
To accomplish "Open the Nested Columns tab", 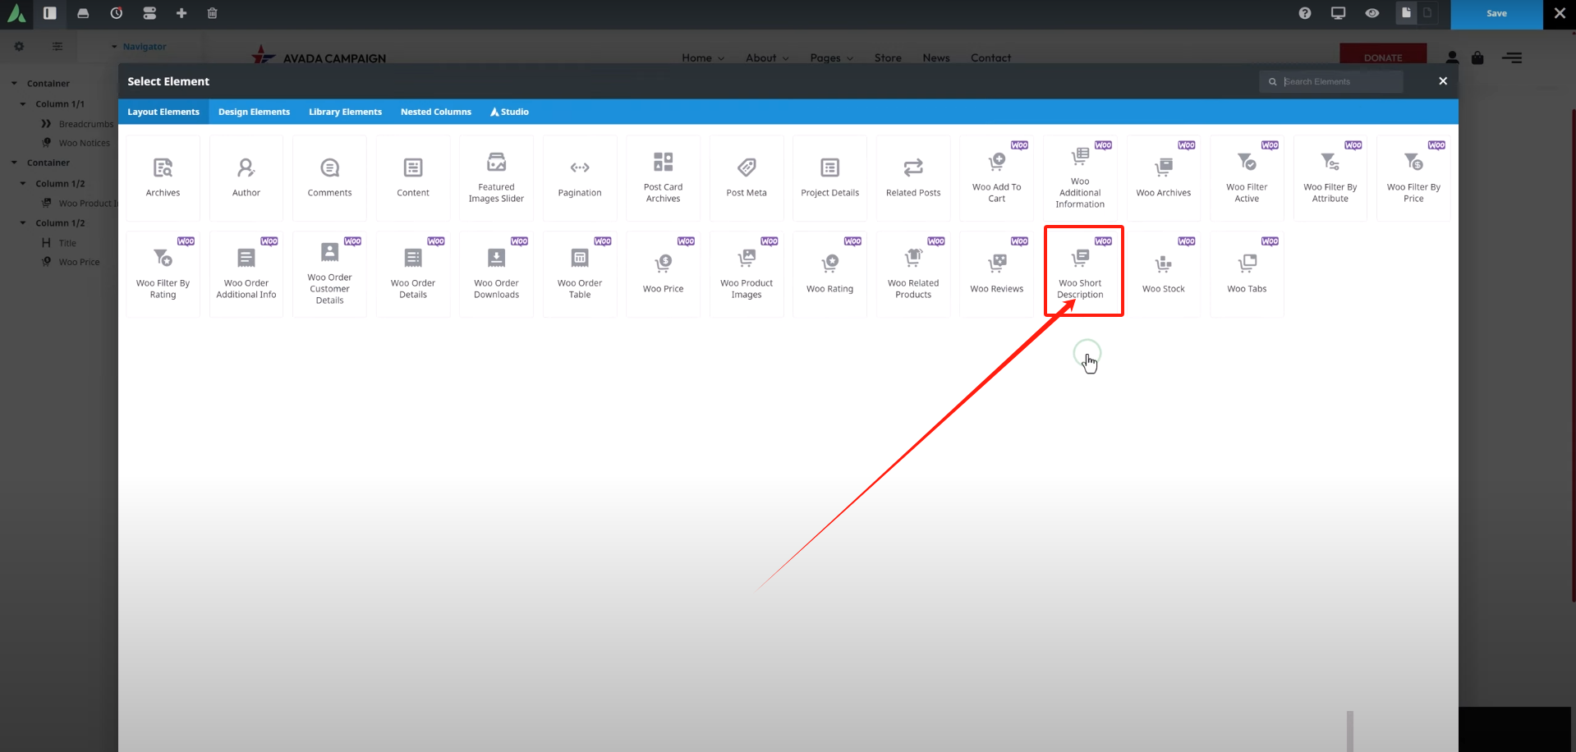I will click(435, 112).
